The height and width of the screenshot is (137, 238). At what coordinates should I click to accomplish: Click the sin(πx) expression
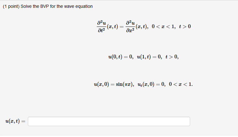coord(124,84)
